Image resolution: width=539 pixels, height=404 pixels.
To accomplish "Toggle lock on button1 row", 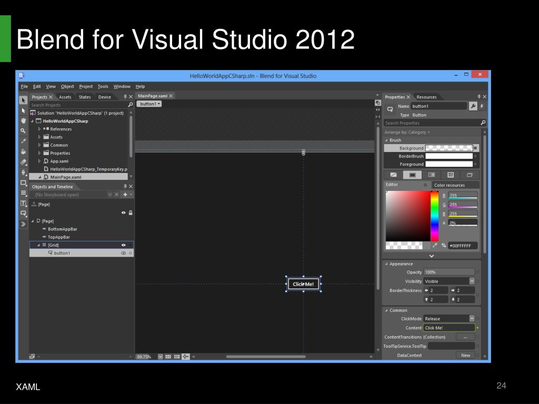I will (131, 253).
